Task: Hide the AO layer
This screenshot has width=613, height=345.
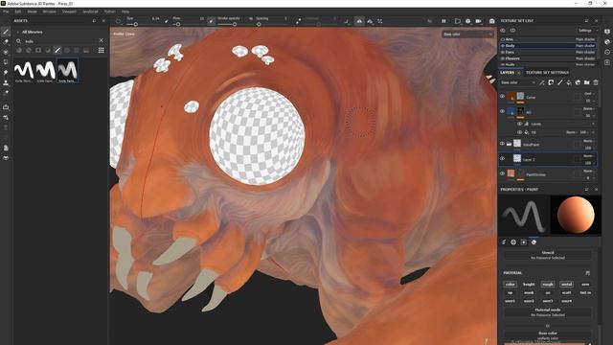Action: 502,111
